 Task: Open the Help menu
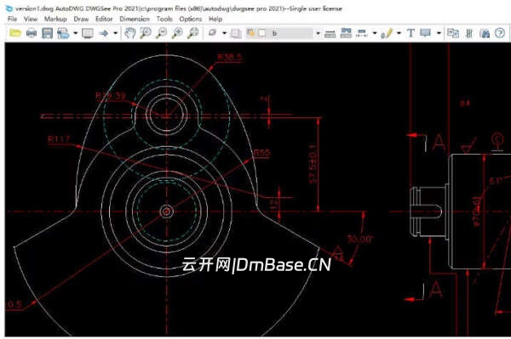pos(215,19)
